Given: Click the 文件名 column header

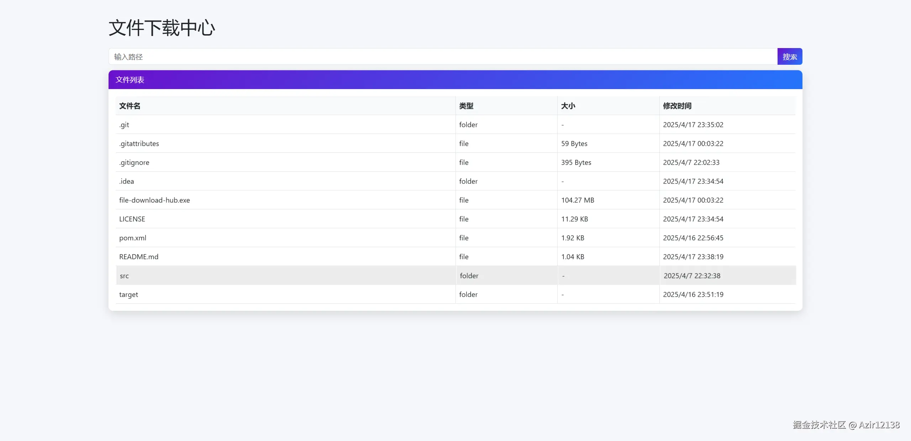Looking at the screenshot, I should coord(130,106).
